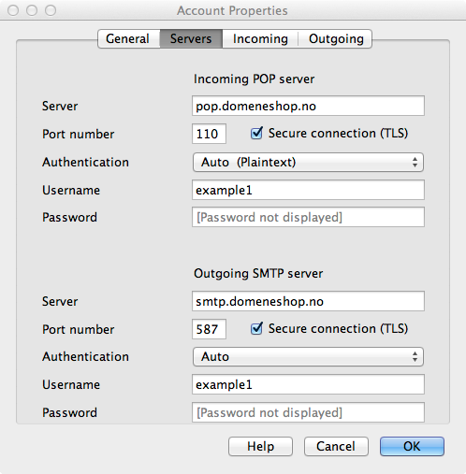The width and height of the screenshot is (466, 474).
Task: Open POP Authentication dropdown Auto (Plaintext)
Action: click(x=308, y=162)
